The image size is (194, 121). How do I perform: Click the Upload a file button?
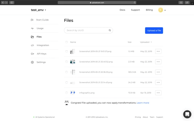coord(154,30)
